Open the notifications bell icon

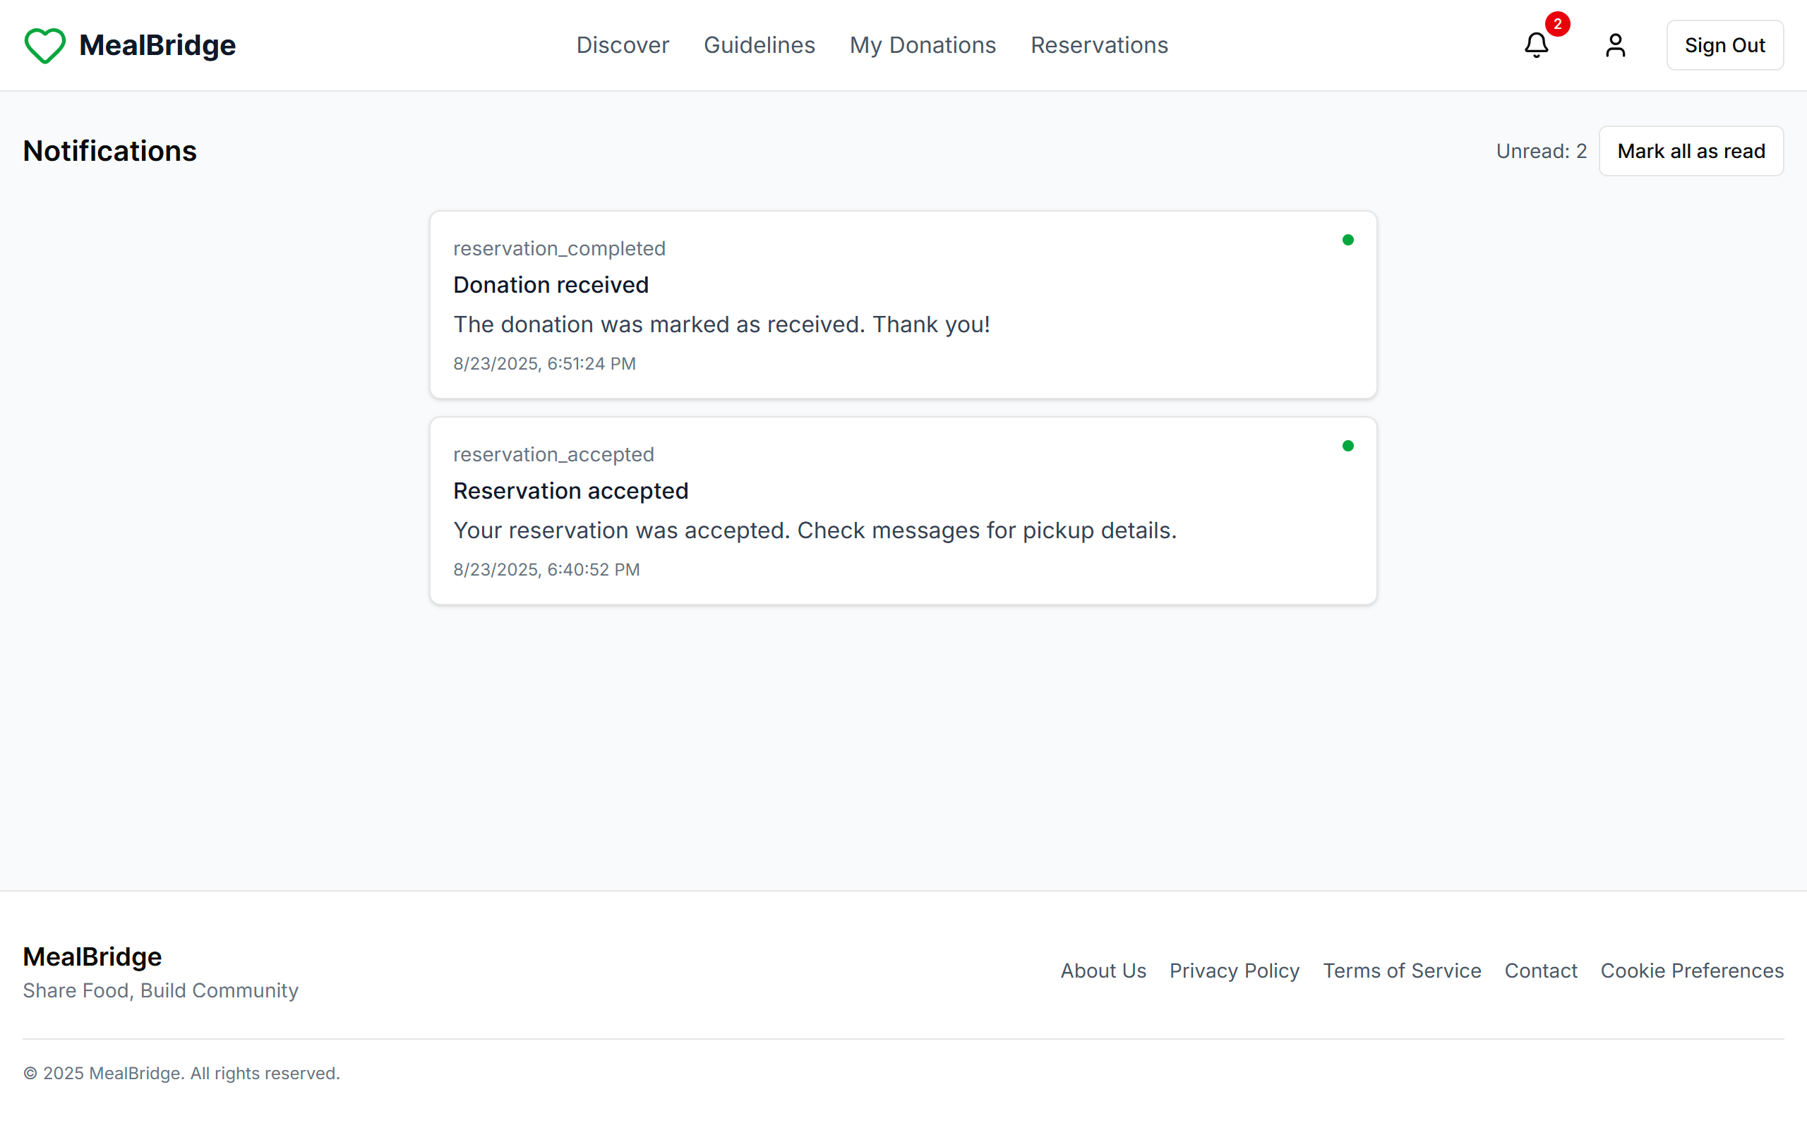tap(1536, 46)
